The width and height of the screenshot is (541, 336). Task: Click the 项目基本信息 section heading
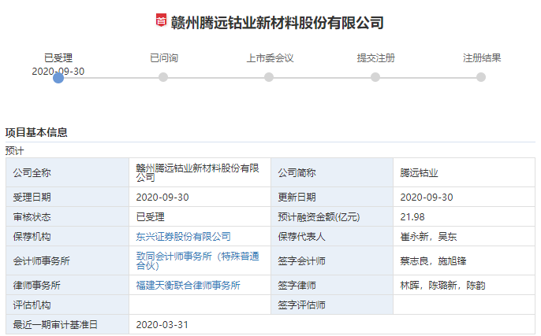[x=36, y=132]
